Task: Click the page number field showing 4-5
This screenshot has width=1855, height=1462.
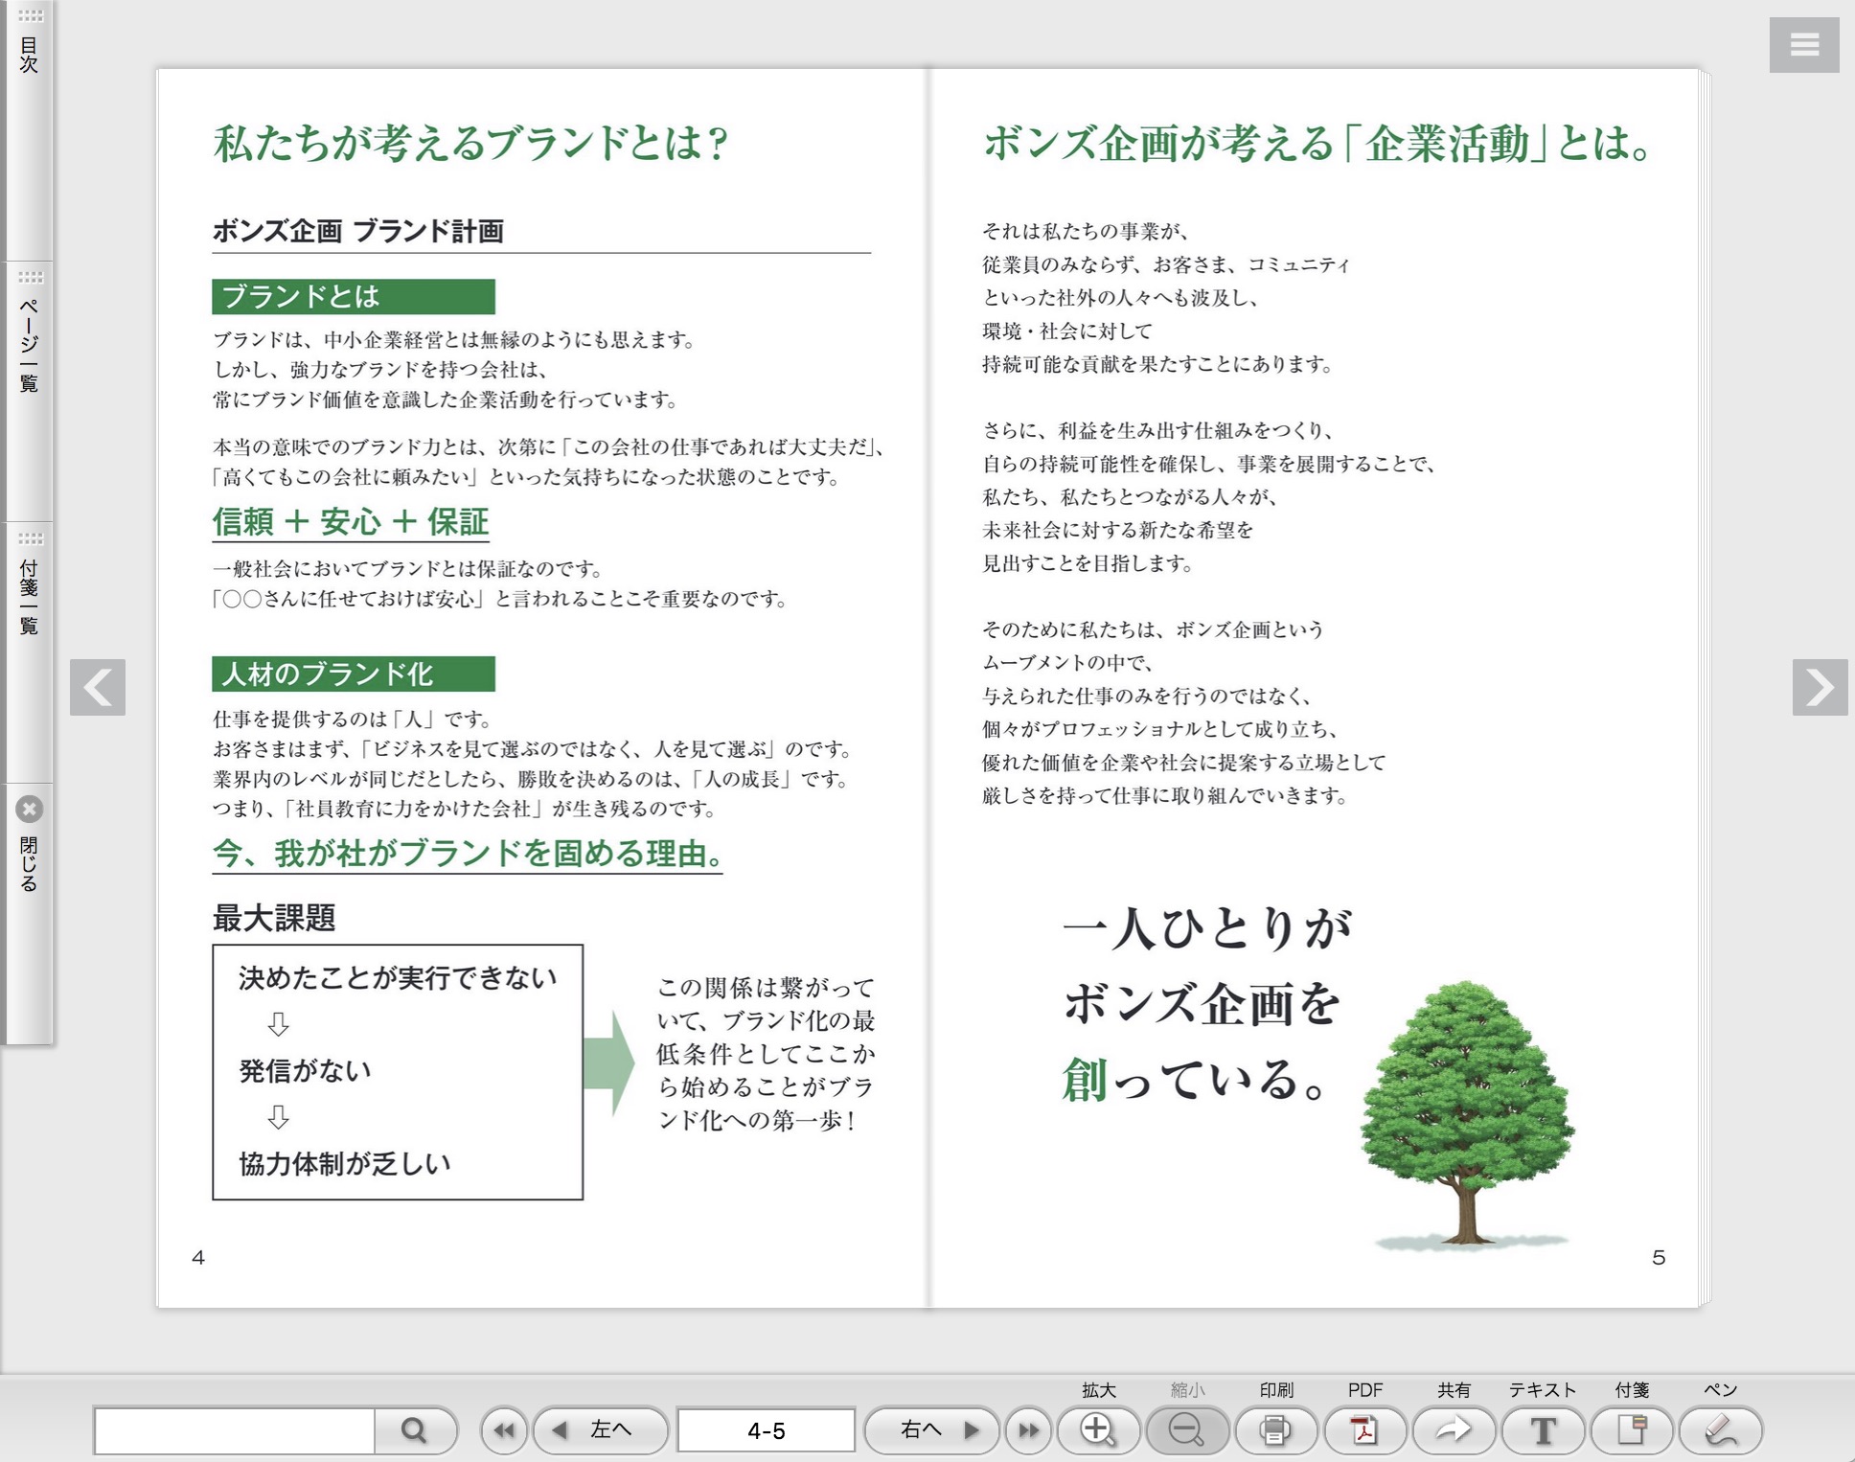Action: tap(766, 1430)
